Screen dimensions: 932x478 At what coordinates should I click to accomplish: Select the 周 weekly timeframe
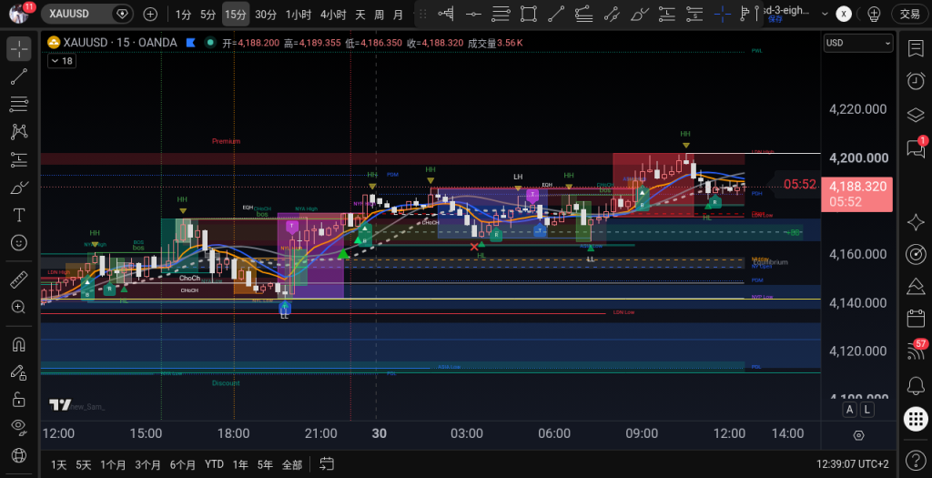[379, 15]
